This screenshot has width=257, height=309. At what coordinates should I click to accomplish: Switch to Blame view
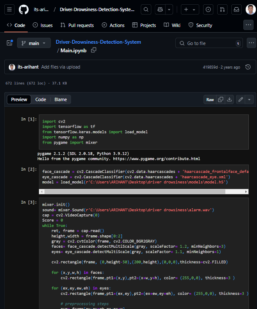pyautogui.click(x=60, y=99)
